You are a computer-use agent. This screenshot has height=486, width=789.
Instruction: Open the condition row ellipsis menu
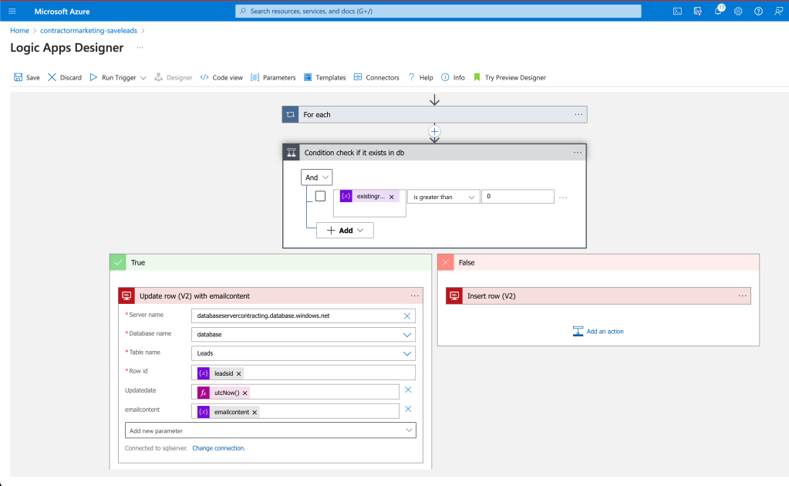pos(563,197)
